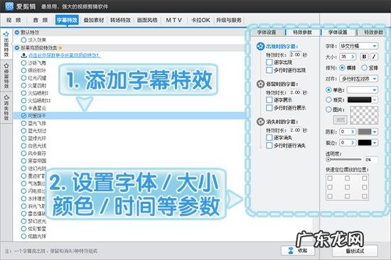The image size is (391, 260).
Task: Enable the 多行时逐行出现 checkbox
Action: pos(269,70)
